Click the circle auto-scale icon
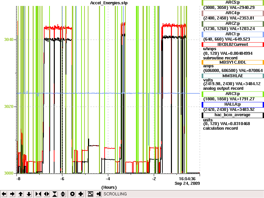 click(x=72, y=194)
